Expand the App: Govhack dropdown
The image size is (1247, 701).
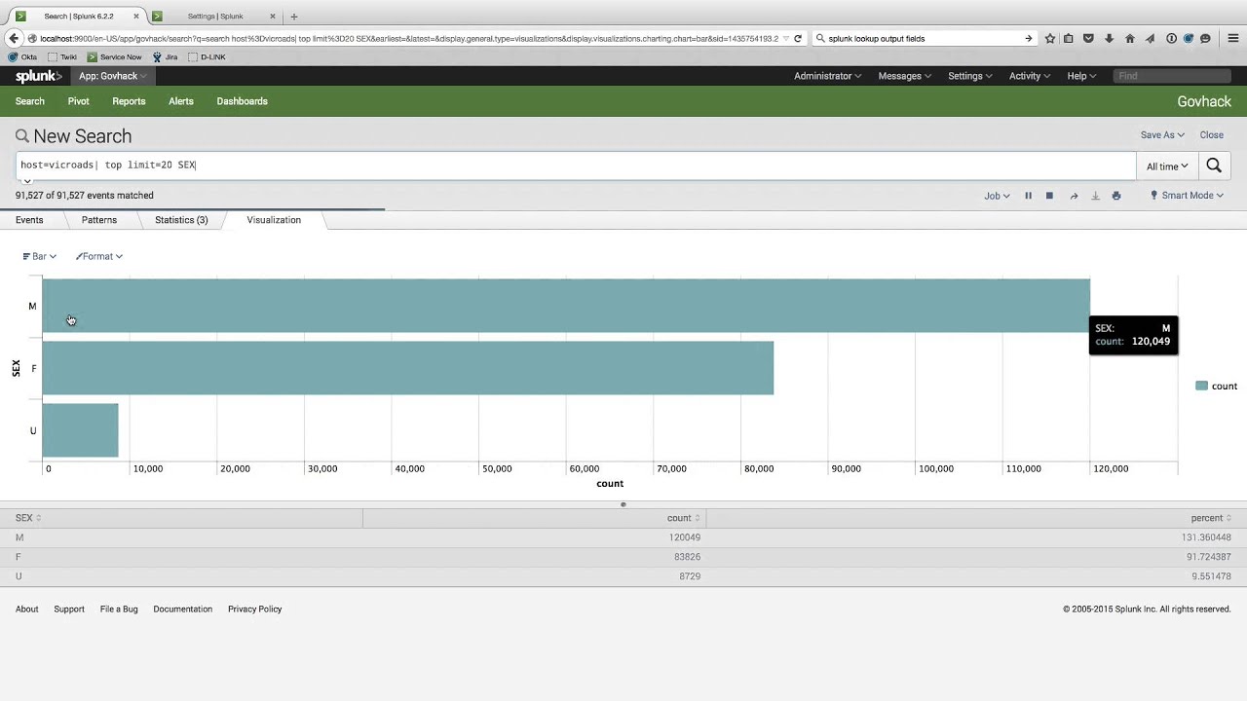112,76
